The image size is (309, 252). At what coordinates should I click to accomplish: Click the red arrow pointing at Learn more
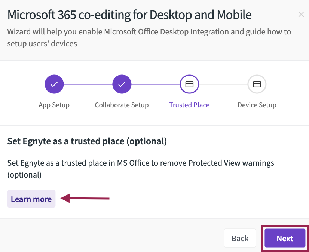pyautogui.click(x=85, y=198)
